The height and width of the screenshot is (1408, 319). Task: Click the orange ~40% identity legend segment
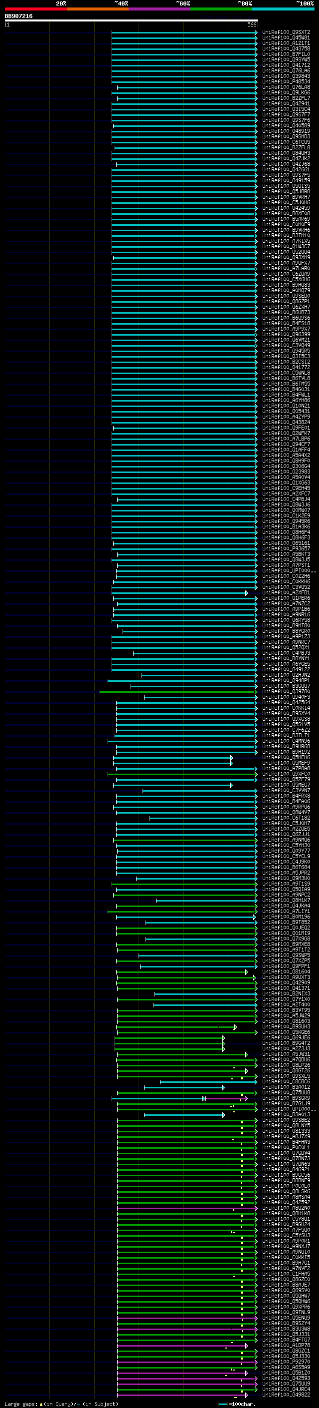(x=98, y=9)
